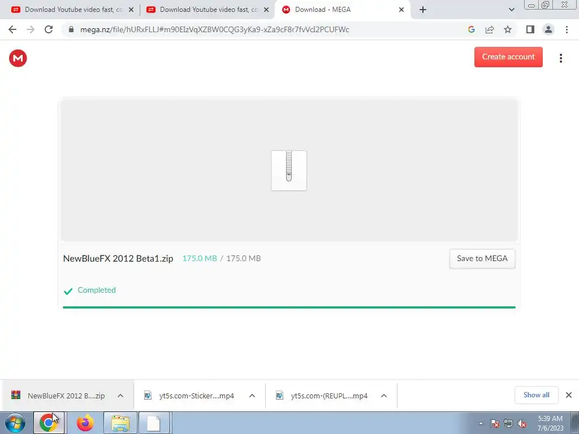
Task: Close the second Youtube download tab
Action: tap(266, 10)
